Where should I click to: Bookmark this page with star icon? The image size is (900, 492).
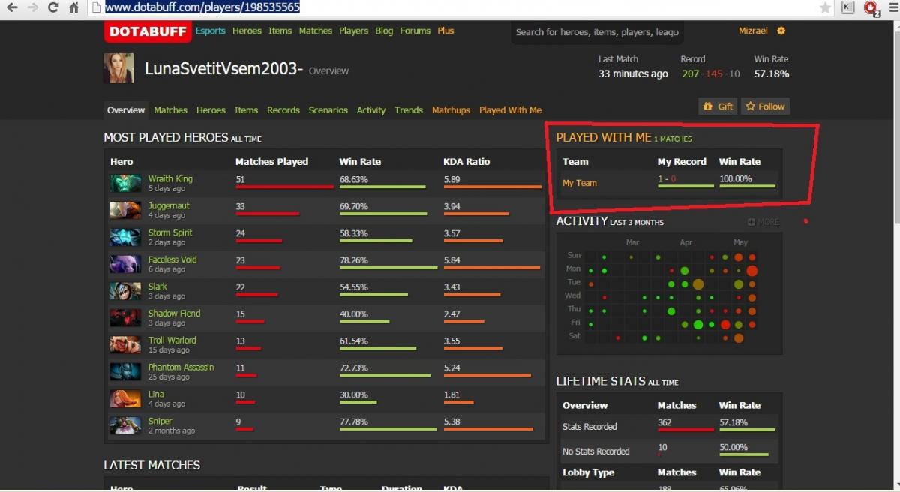(825, 7)
